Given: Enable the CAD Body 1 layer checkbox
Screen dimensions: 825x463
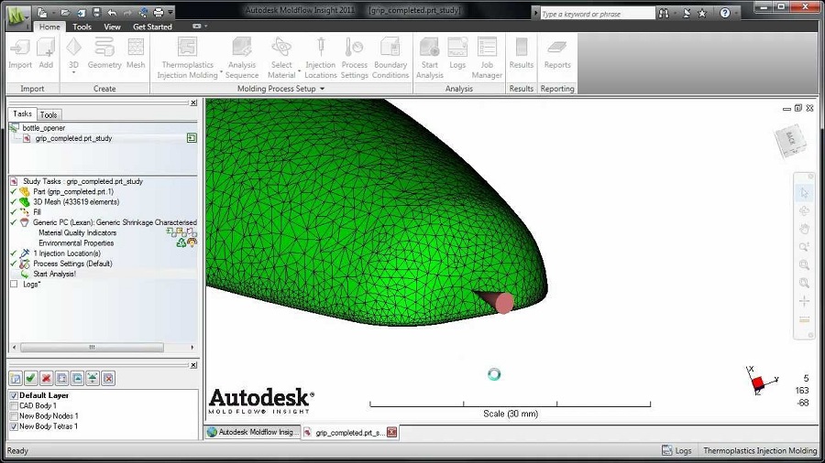Looking at the screenshot, I should click(14, 405).
